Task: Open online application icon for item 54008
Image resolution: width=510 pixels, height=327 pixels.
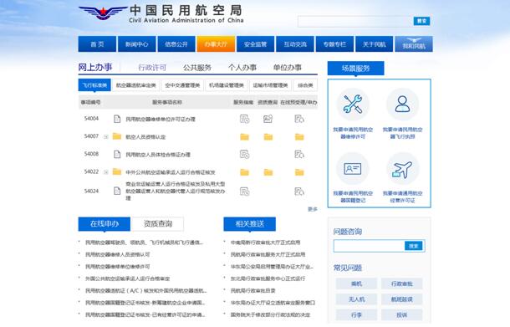Action: pos(299,154)
